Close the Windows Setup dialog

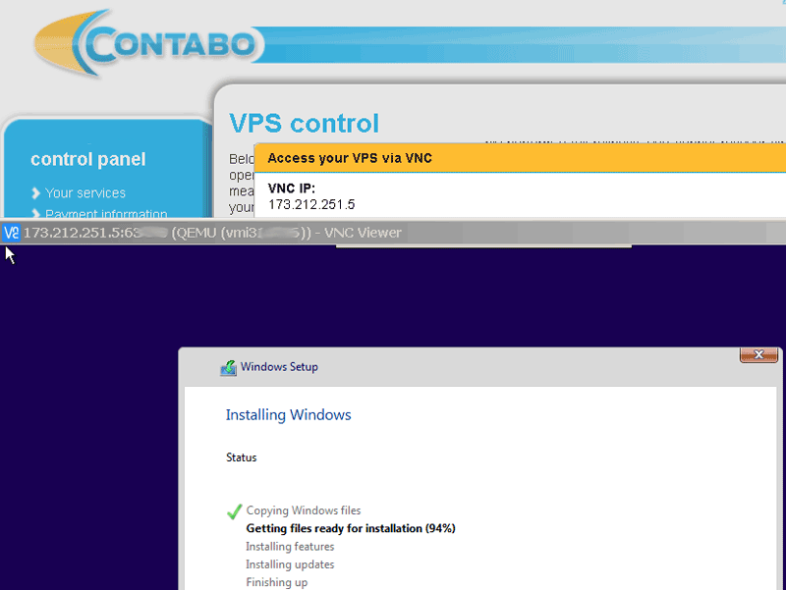(x=758, y=354)
